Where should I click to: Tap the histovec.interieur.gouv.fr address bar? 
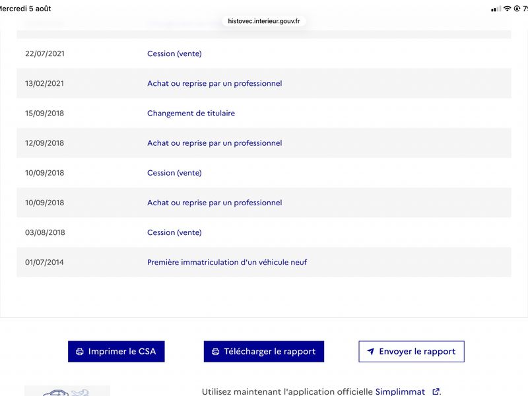[x=263, y=21]
